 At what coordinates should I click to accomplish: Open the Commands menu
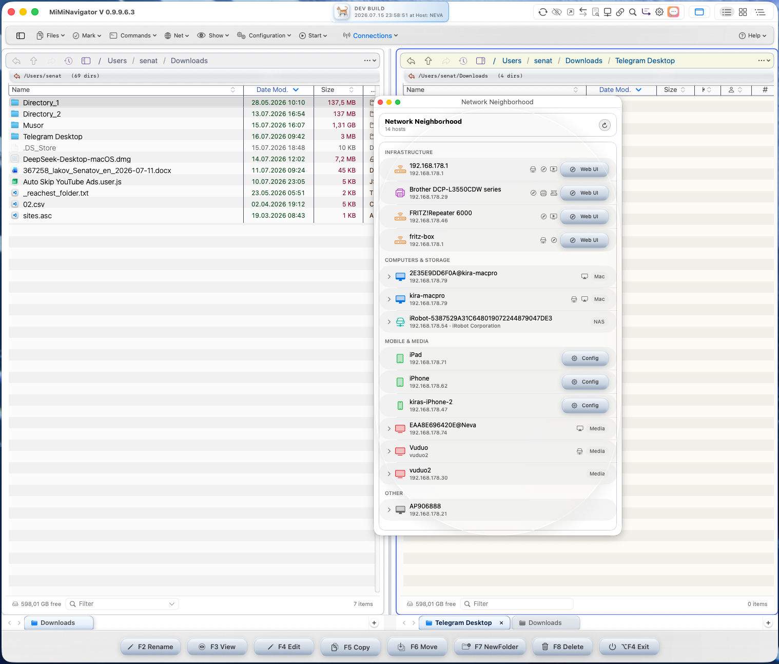click(x=133, y=35)
